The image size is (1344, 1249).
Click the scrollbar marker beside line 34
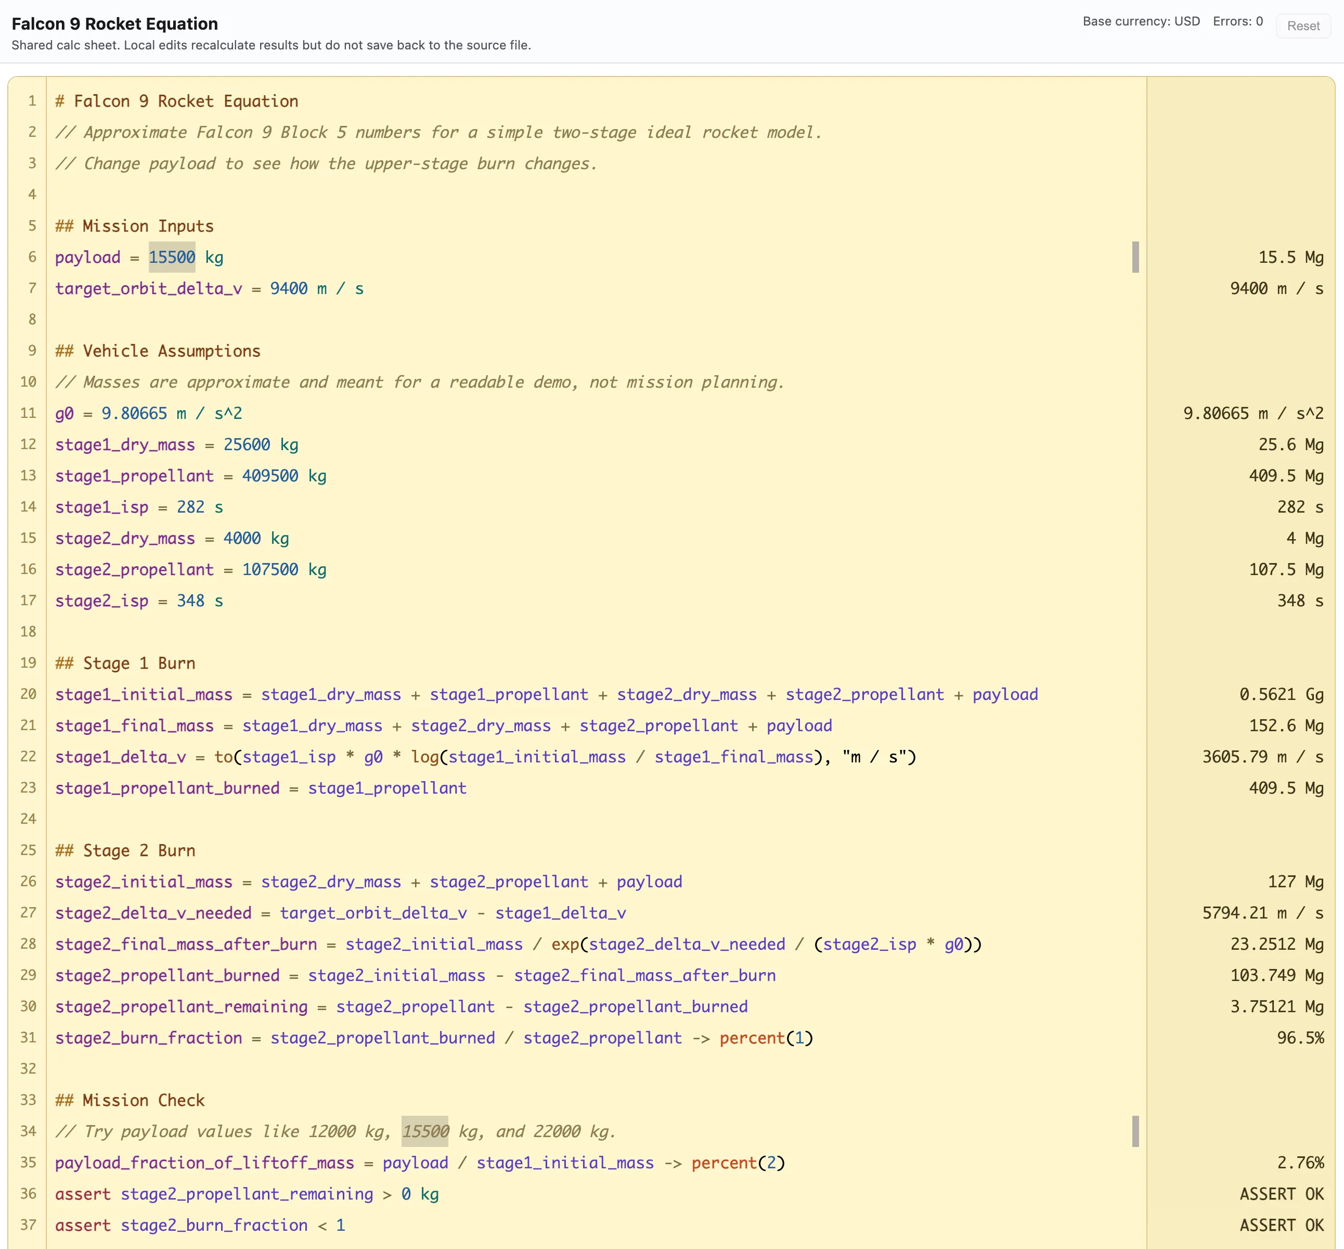[x=1135, y=1131]
